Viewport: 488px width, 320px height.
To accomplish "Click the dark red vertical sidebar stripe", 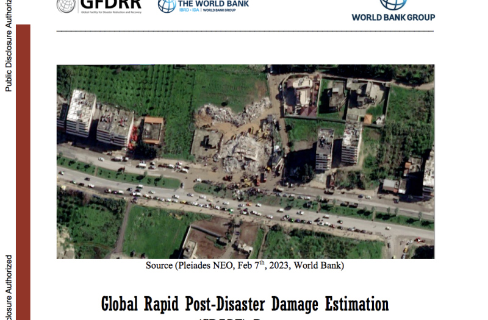I will click(x=23, y=171).
